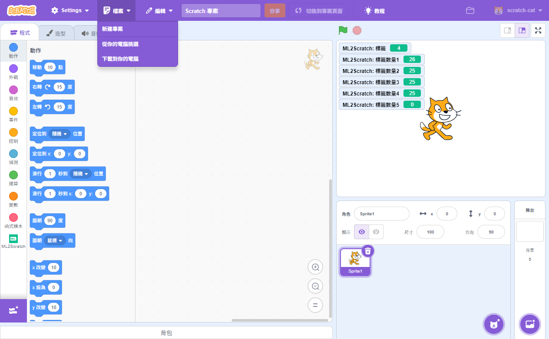The width and height of the screenshot is (549, 339).
Task: Edit the Scratch 專案 title field
Action: 221,11
